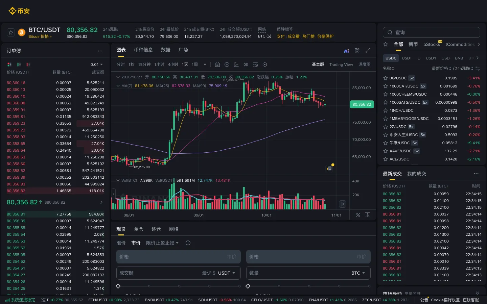Open the candlestick style icon
The width and height of the screenshot is (487, 304).
246,65
